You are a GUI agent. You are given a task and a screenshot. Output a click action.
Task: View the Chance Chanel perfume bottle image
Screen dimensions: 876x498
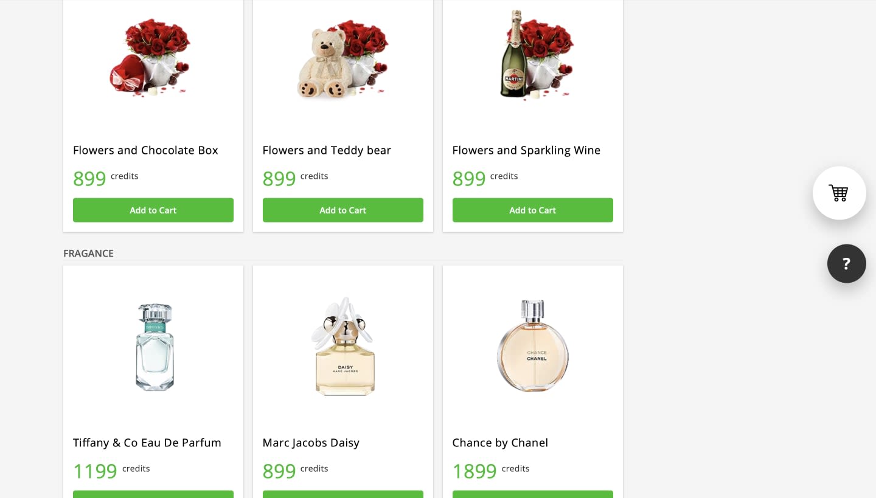point(533,345)
